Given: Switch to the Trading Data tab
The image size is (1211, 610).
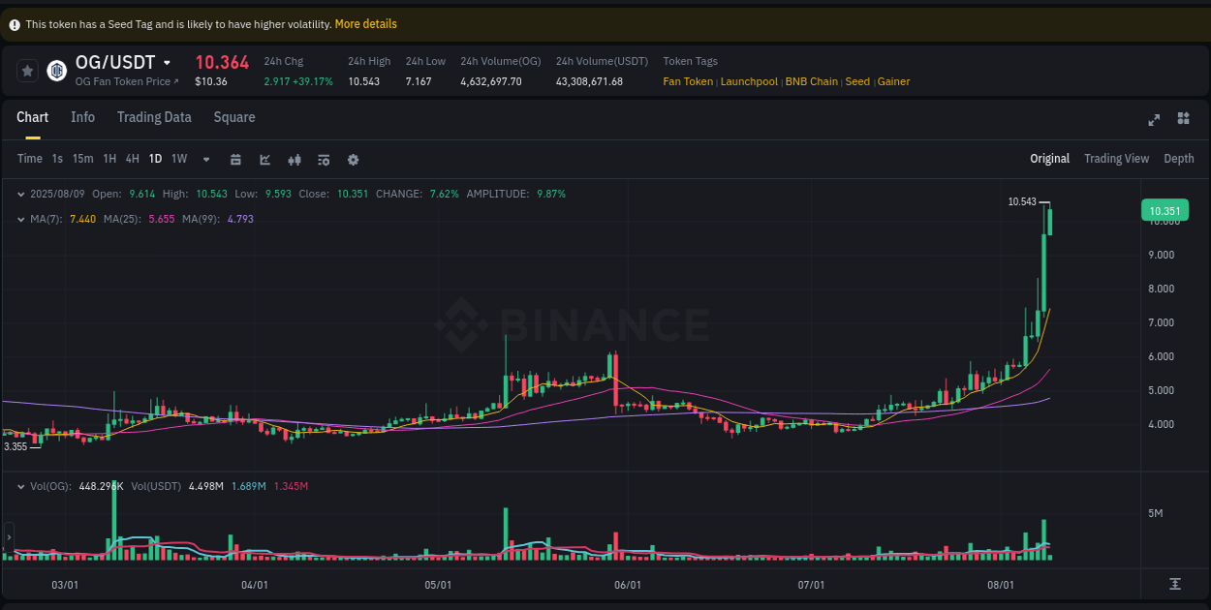Looking at the screenshot, I should [x=154, y=117].
